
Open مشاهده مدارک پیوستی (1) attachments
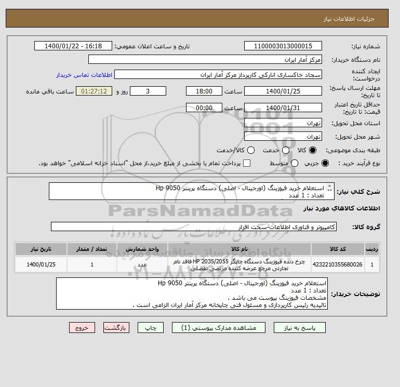(219, 328)
